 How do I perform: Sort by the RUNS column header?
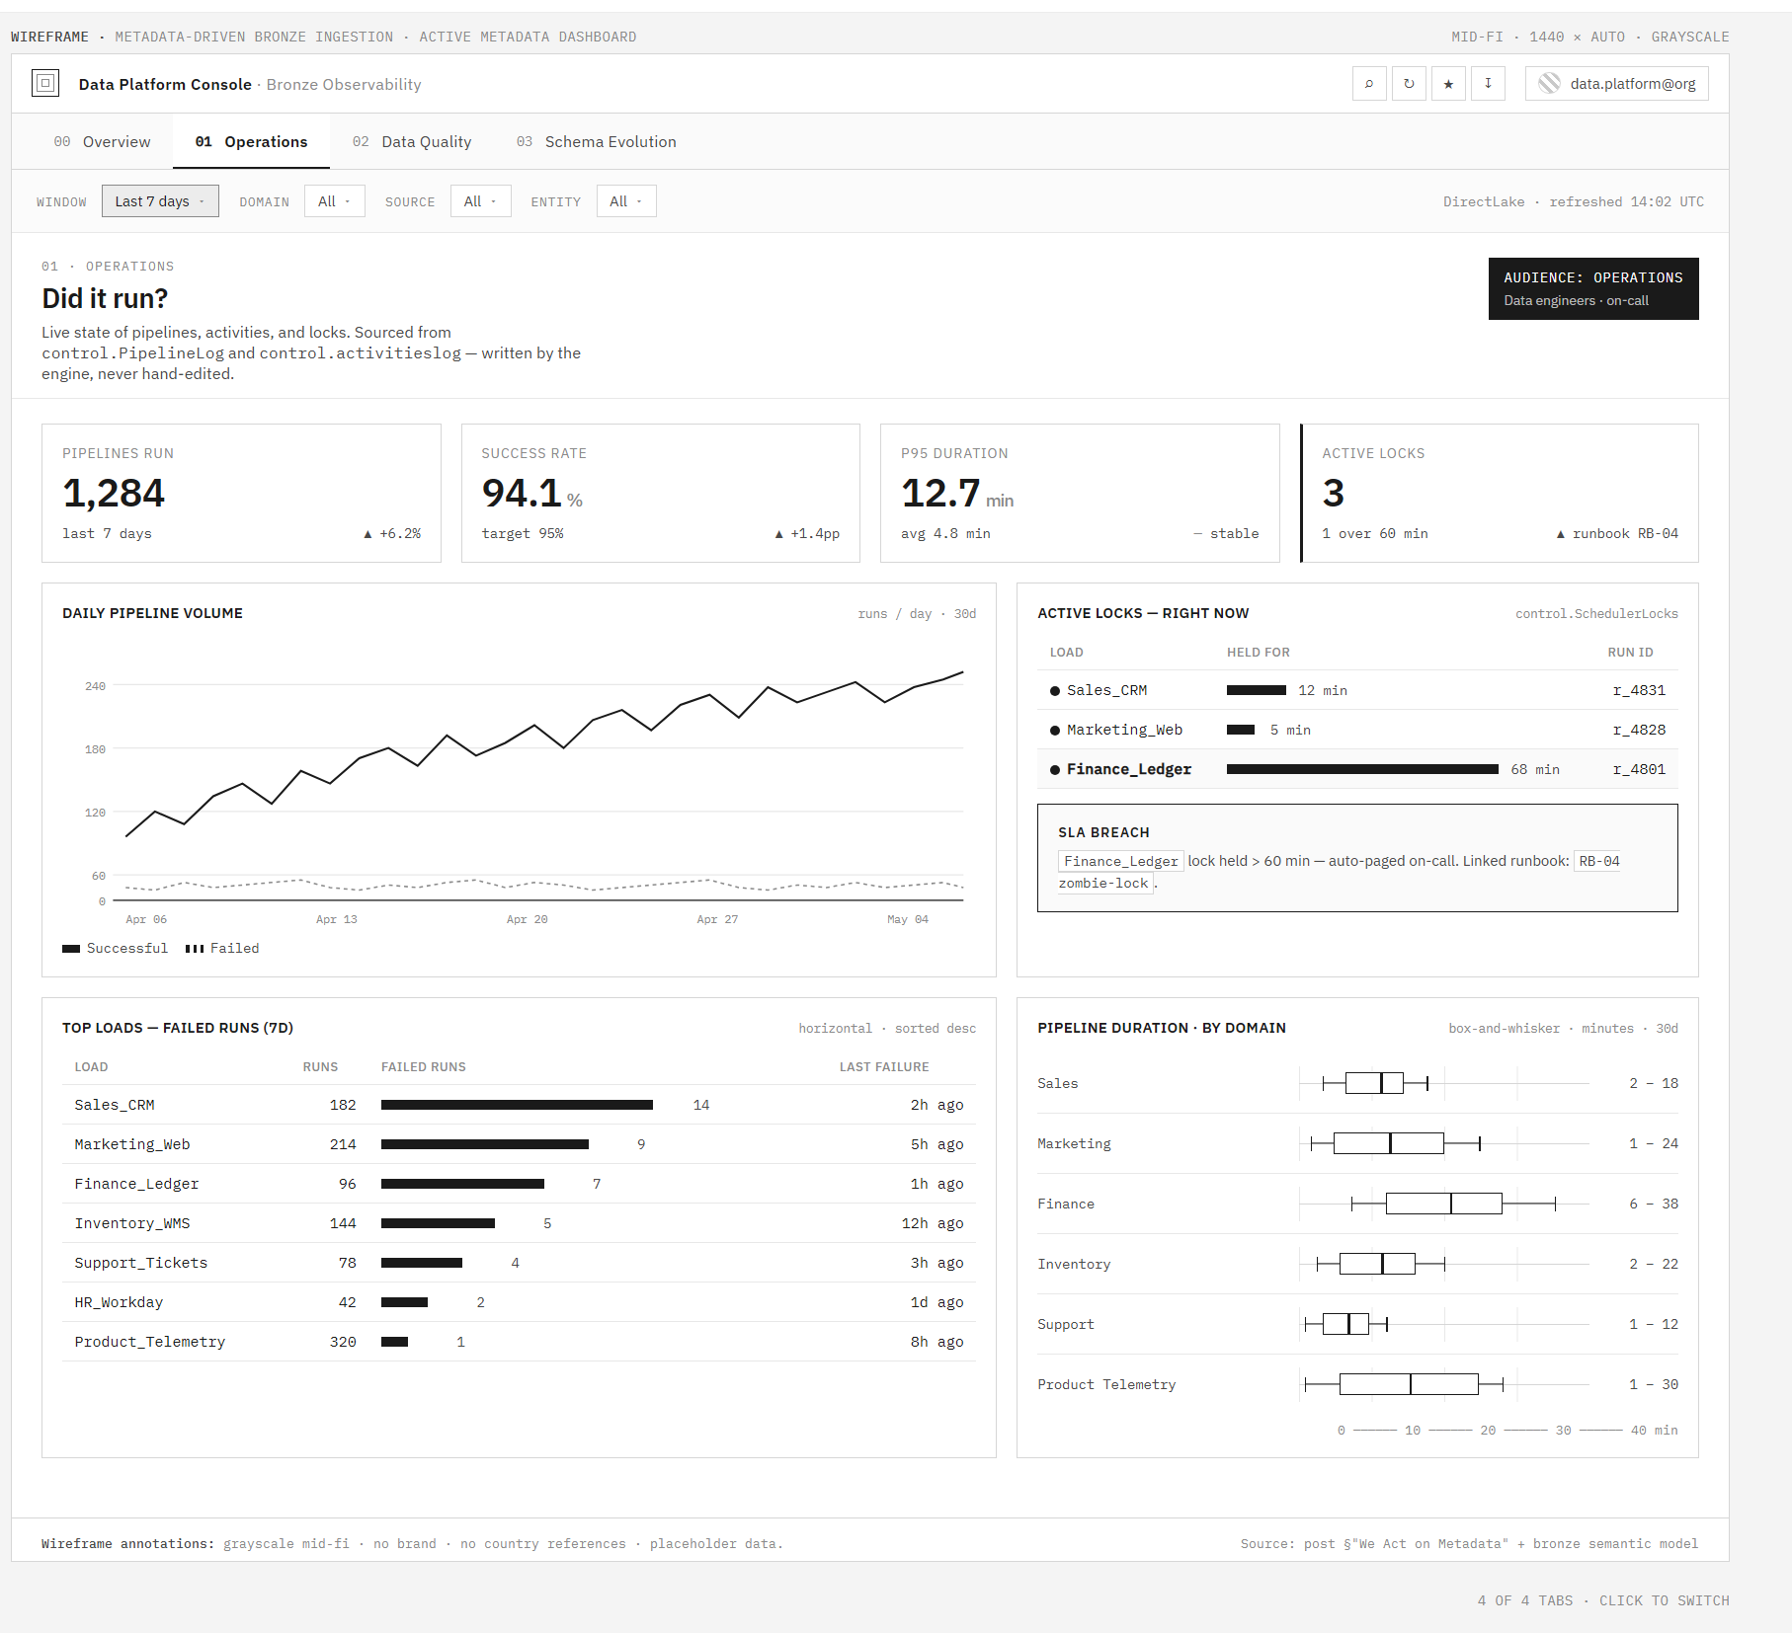pyautogui.click(x=320, y=1066)
